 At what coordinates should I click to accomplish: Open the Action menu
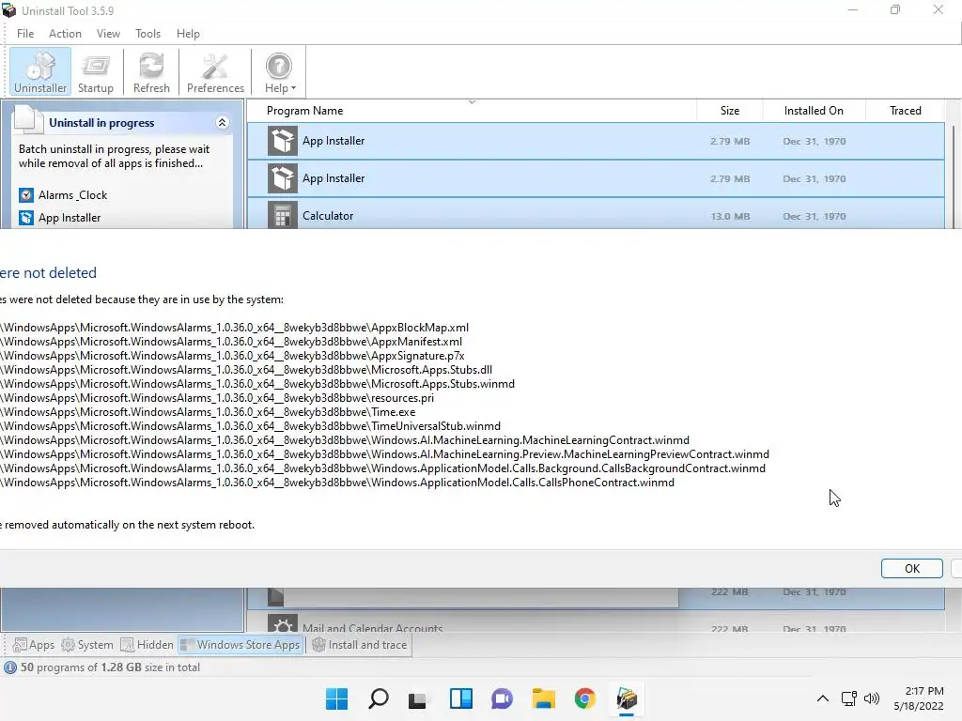pyautogui.click(x=65, y=34)
